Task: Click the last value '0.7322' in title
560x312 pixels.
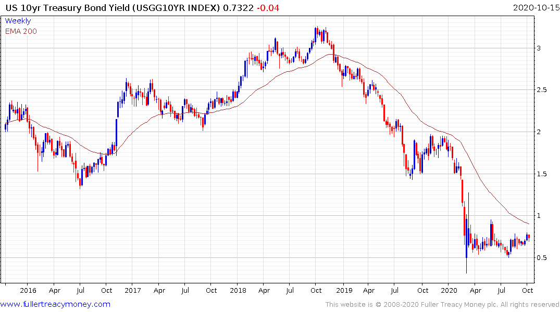Action: [x=238, y=8]
